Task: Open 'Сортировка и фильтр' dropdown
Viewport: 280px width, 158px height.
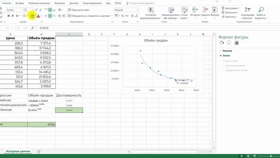Action: pos(247,14)
